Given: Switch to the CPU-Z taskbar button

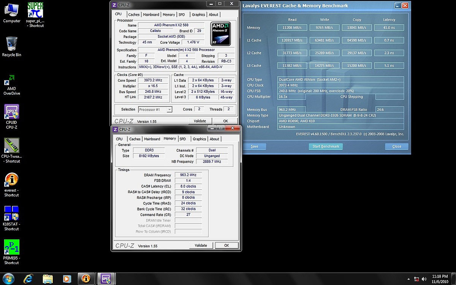Looking at the screenshot, I should [x=106, y=279].
